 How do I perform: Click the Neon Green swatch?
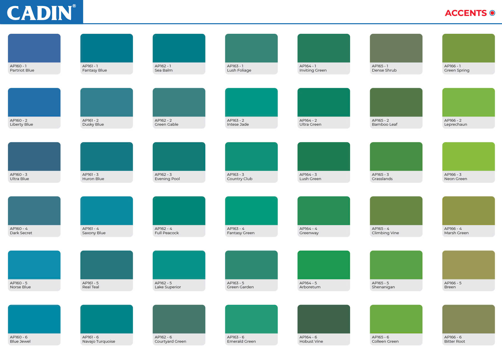pos(468,156)
